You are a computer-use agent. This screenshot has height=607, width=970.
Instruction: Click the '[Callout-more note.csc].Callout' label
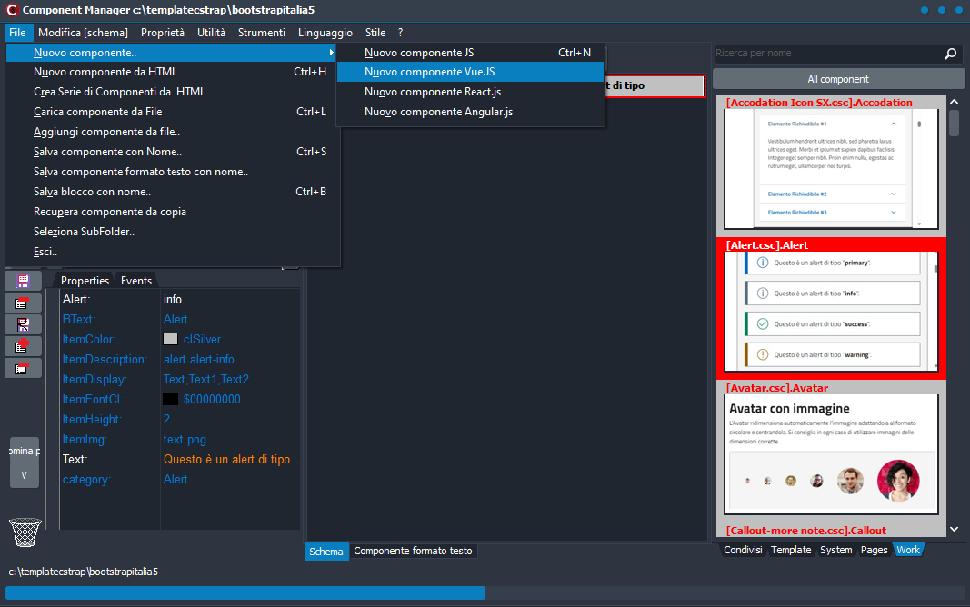click(806, 531)
